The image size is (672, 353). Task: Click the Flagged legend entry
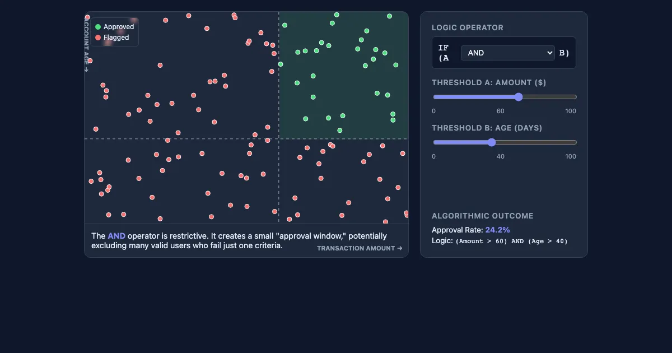[x=112, y=38]
